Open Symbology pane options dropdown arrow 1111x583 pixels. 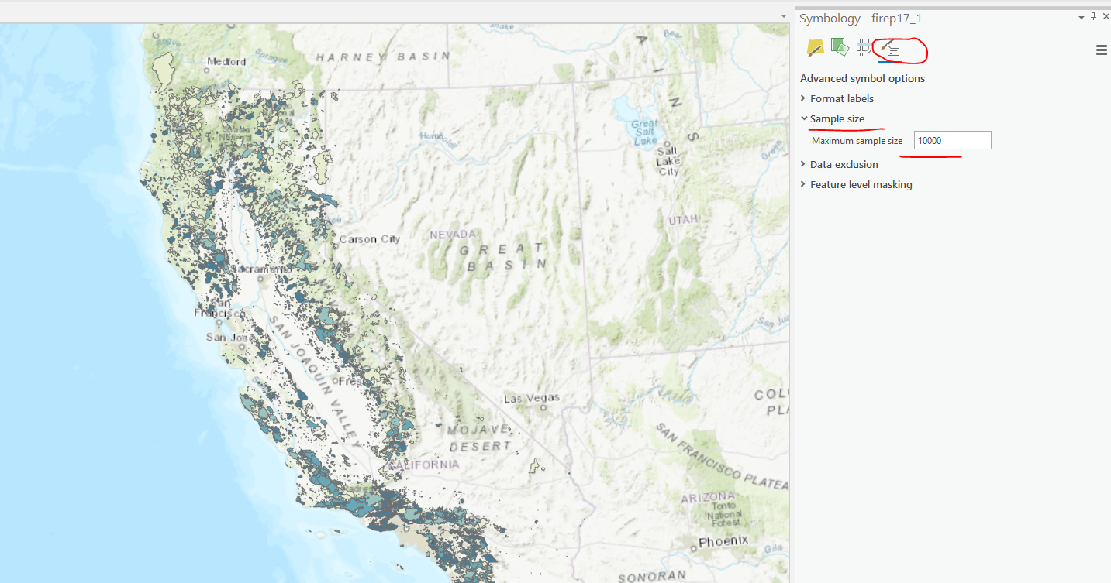[x=1082, y=17]
